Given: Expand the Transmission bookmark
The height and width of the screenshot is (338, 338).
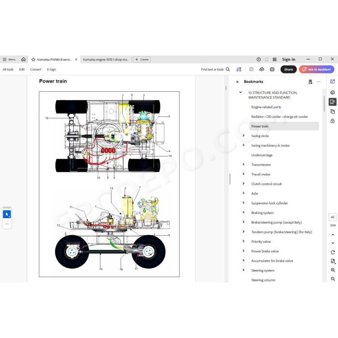Looking at the screenshot, I should click(243, 164).
